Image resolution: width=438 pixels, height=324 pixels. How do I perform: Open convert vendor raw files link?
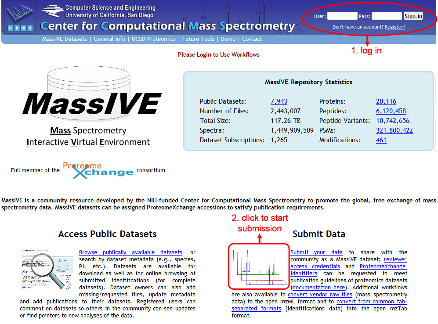click(x=320, y=295)
